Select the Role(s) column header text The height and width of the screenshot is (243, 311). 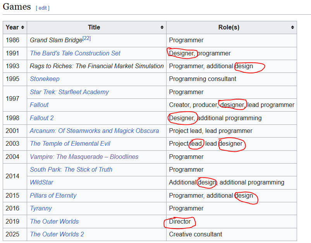pyautogui.click(x=229, y=28)
